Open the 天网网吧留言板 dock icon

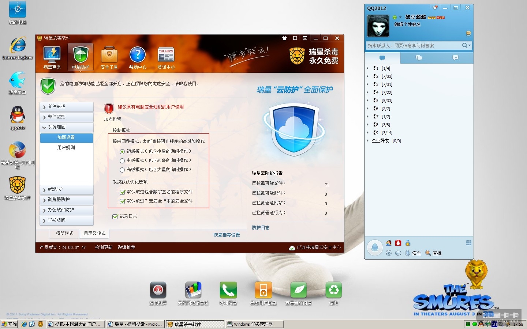coord(193,294)
